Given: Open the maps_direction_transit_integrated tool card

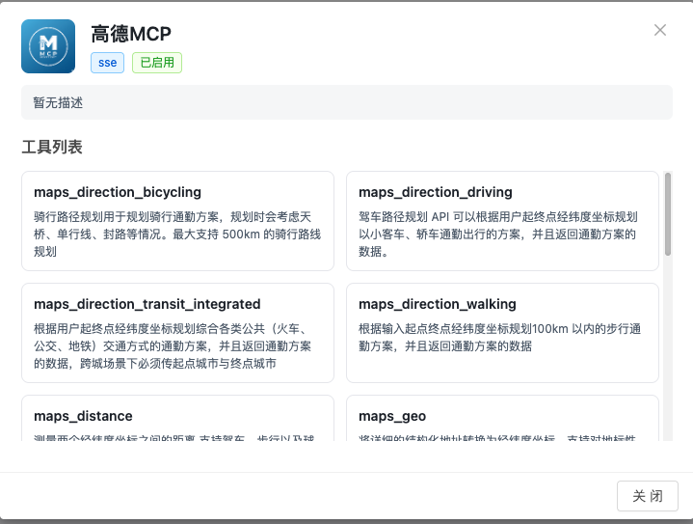Looking at the screenshot, I should [177, 333].
